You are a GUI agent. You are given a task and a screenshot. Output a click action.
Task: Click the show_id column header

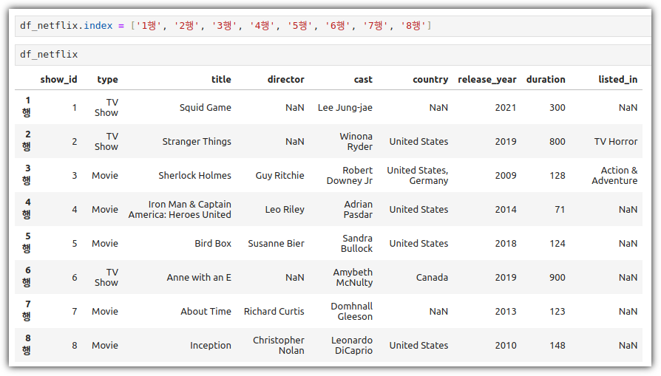[58, 80]
